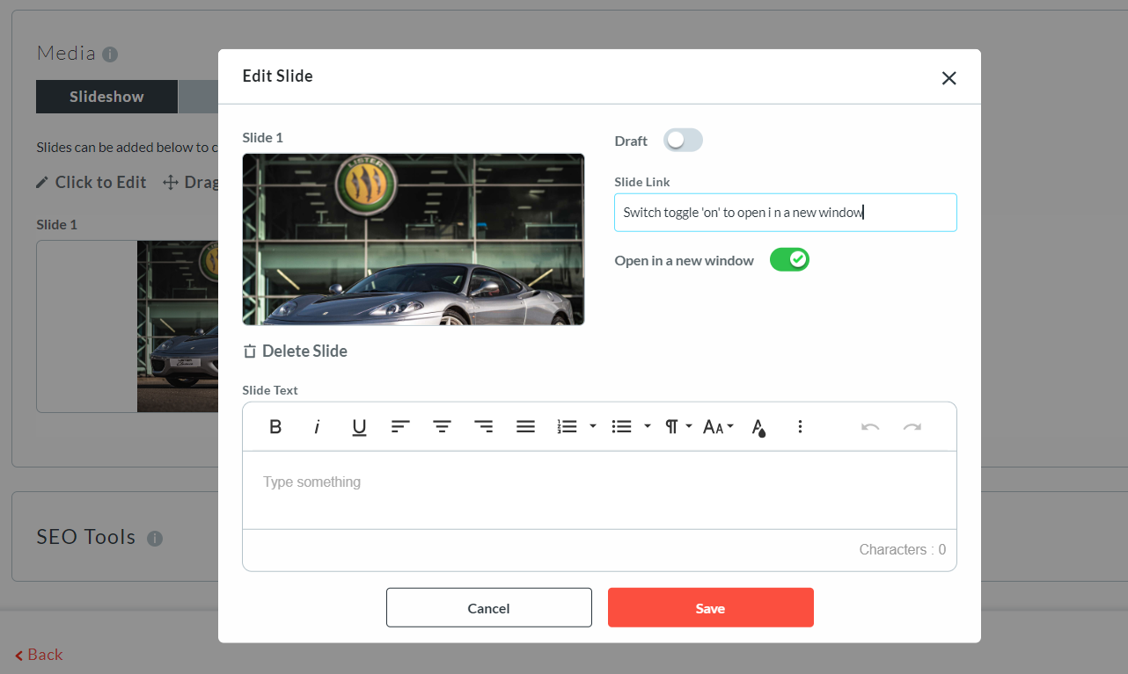Cancel editing the slide
The width and height of the screenshot is (1128, 674).
[x=488, y=608]
